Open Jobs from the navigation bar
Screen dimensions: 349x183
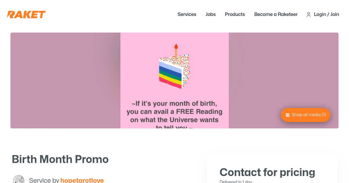point(211,14)
